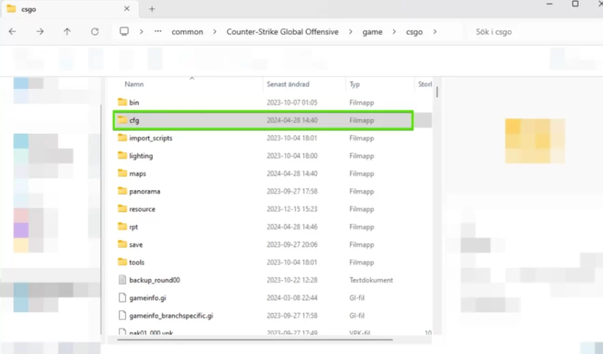The height and width of the screenshot is (354, 603).
Task: Click Textdokument type of backup_round00
Action: 371,280
